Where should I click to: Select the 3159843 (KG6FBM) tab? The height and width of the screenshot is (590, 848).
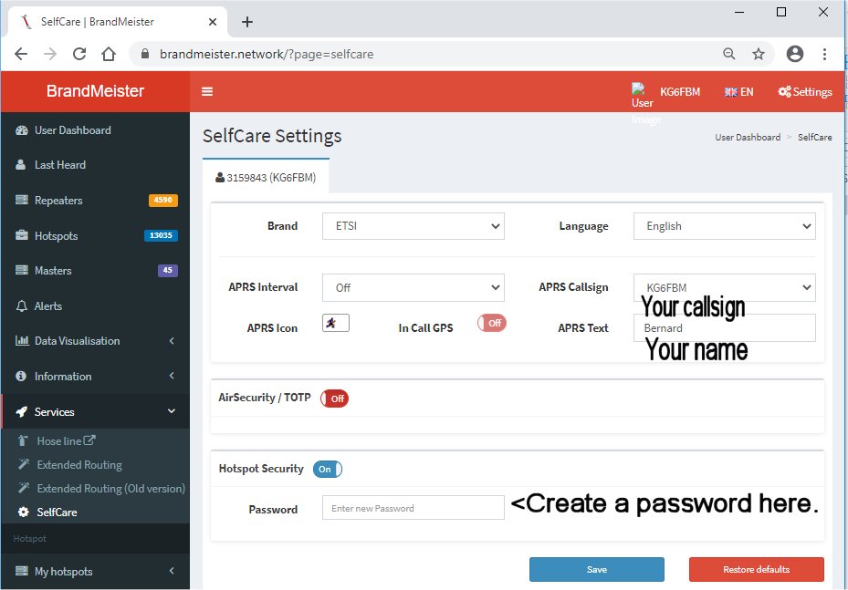266,177
